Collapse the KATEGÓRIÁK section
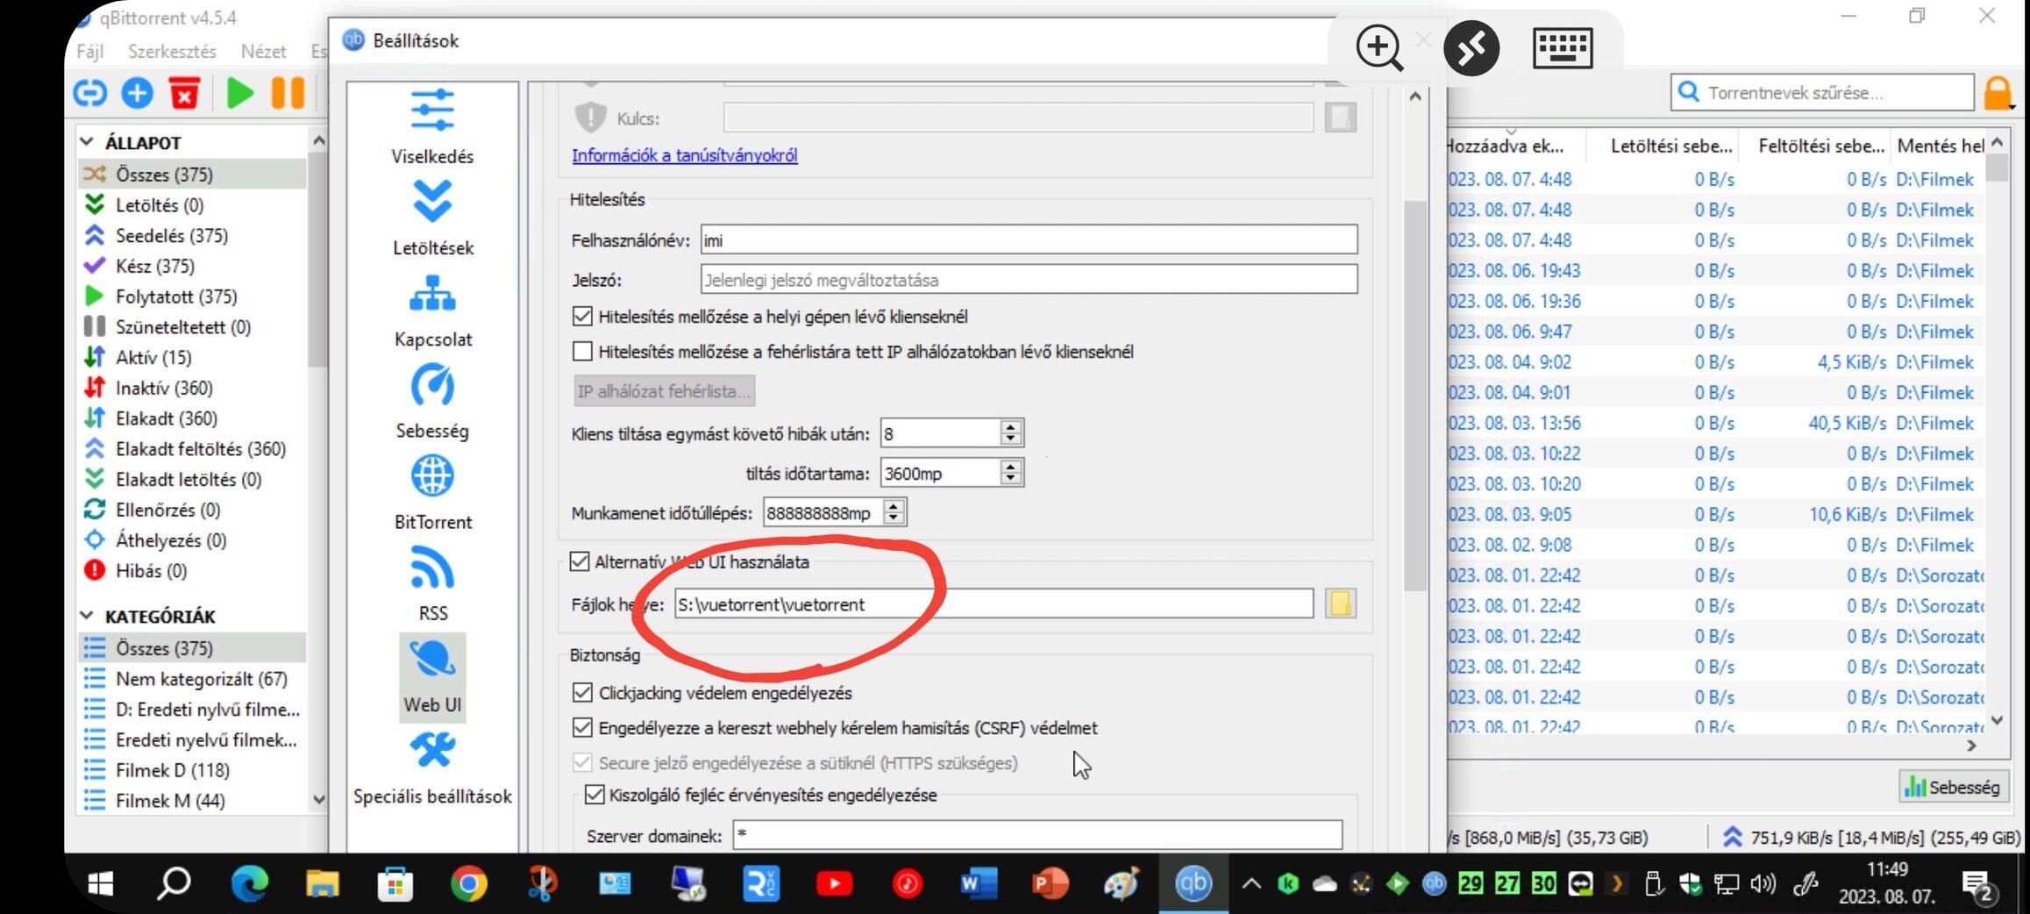This screenshot has height=914, width=2030. (x=87, y=616)
